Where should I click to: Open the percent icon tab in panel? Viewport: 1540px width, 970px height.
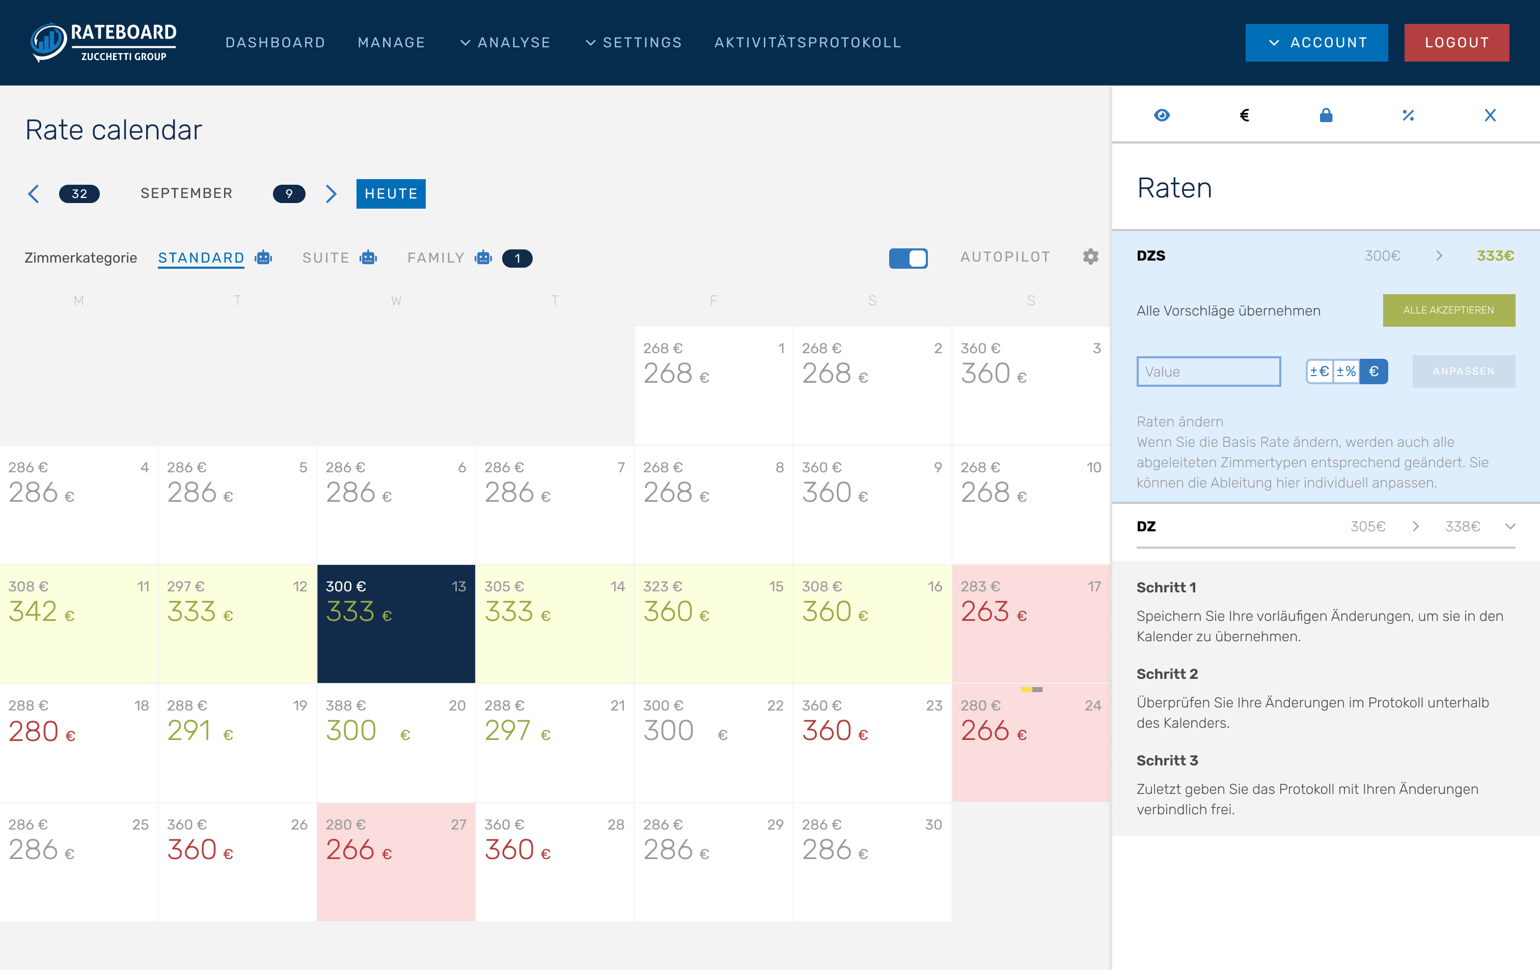(x=1408, y=115)
